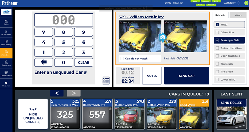Select the Retracts tab
This screenshot has width=249, height=132.
pyautogui.click(x=220, y=15)
